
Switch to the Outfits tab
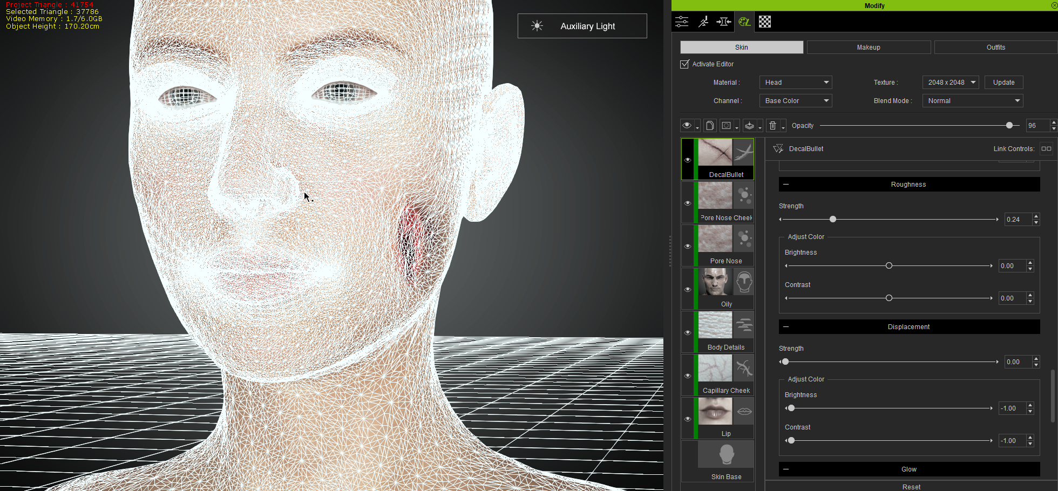click(x=996, y=47)
